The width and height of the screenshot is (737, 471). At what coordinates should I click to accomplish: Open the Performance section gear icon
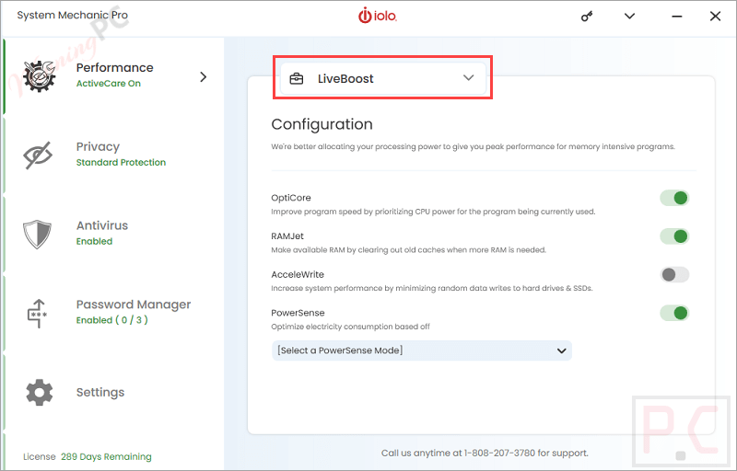[x=39, y=76]
